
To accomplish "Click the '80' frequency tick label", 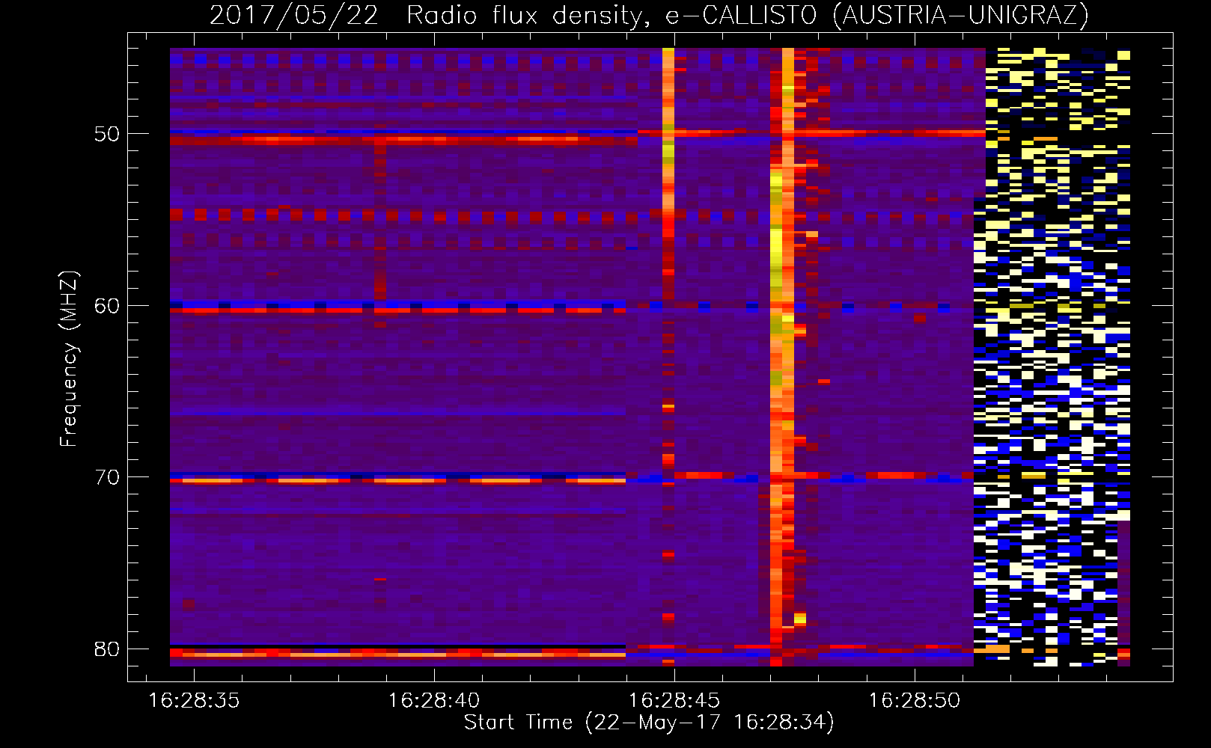I will pos(107,649).
